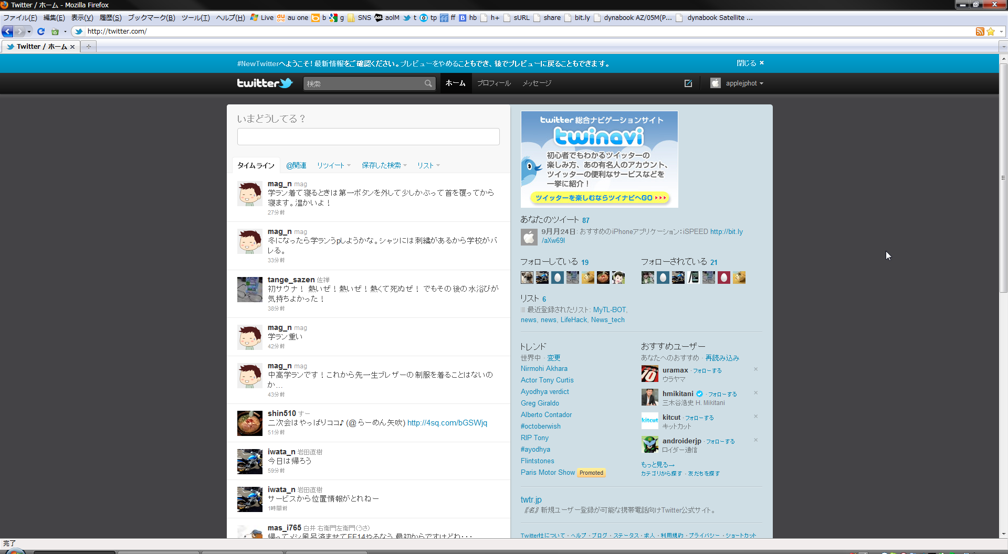This screenshot has height=554, width=1008.
Task: Open the もっと見る more suggestions link
Action: [657, 465]
